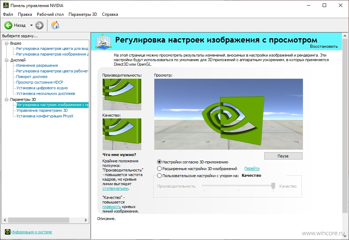Image resolution: width=349 pixels, height=240 pixels.
Task: Open Поворот дисплея
Action: [x=32, y=77]
